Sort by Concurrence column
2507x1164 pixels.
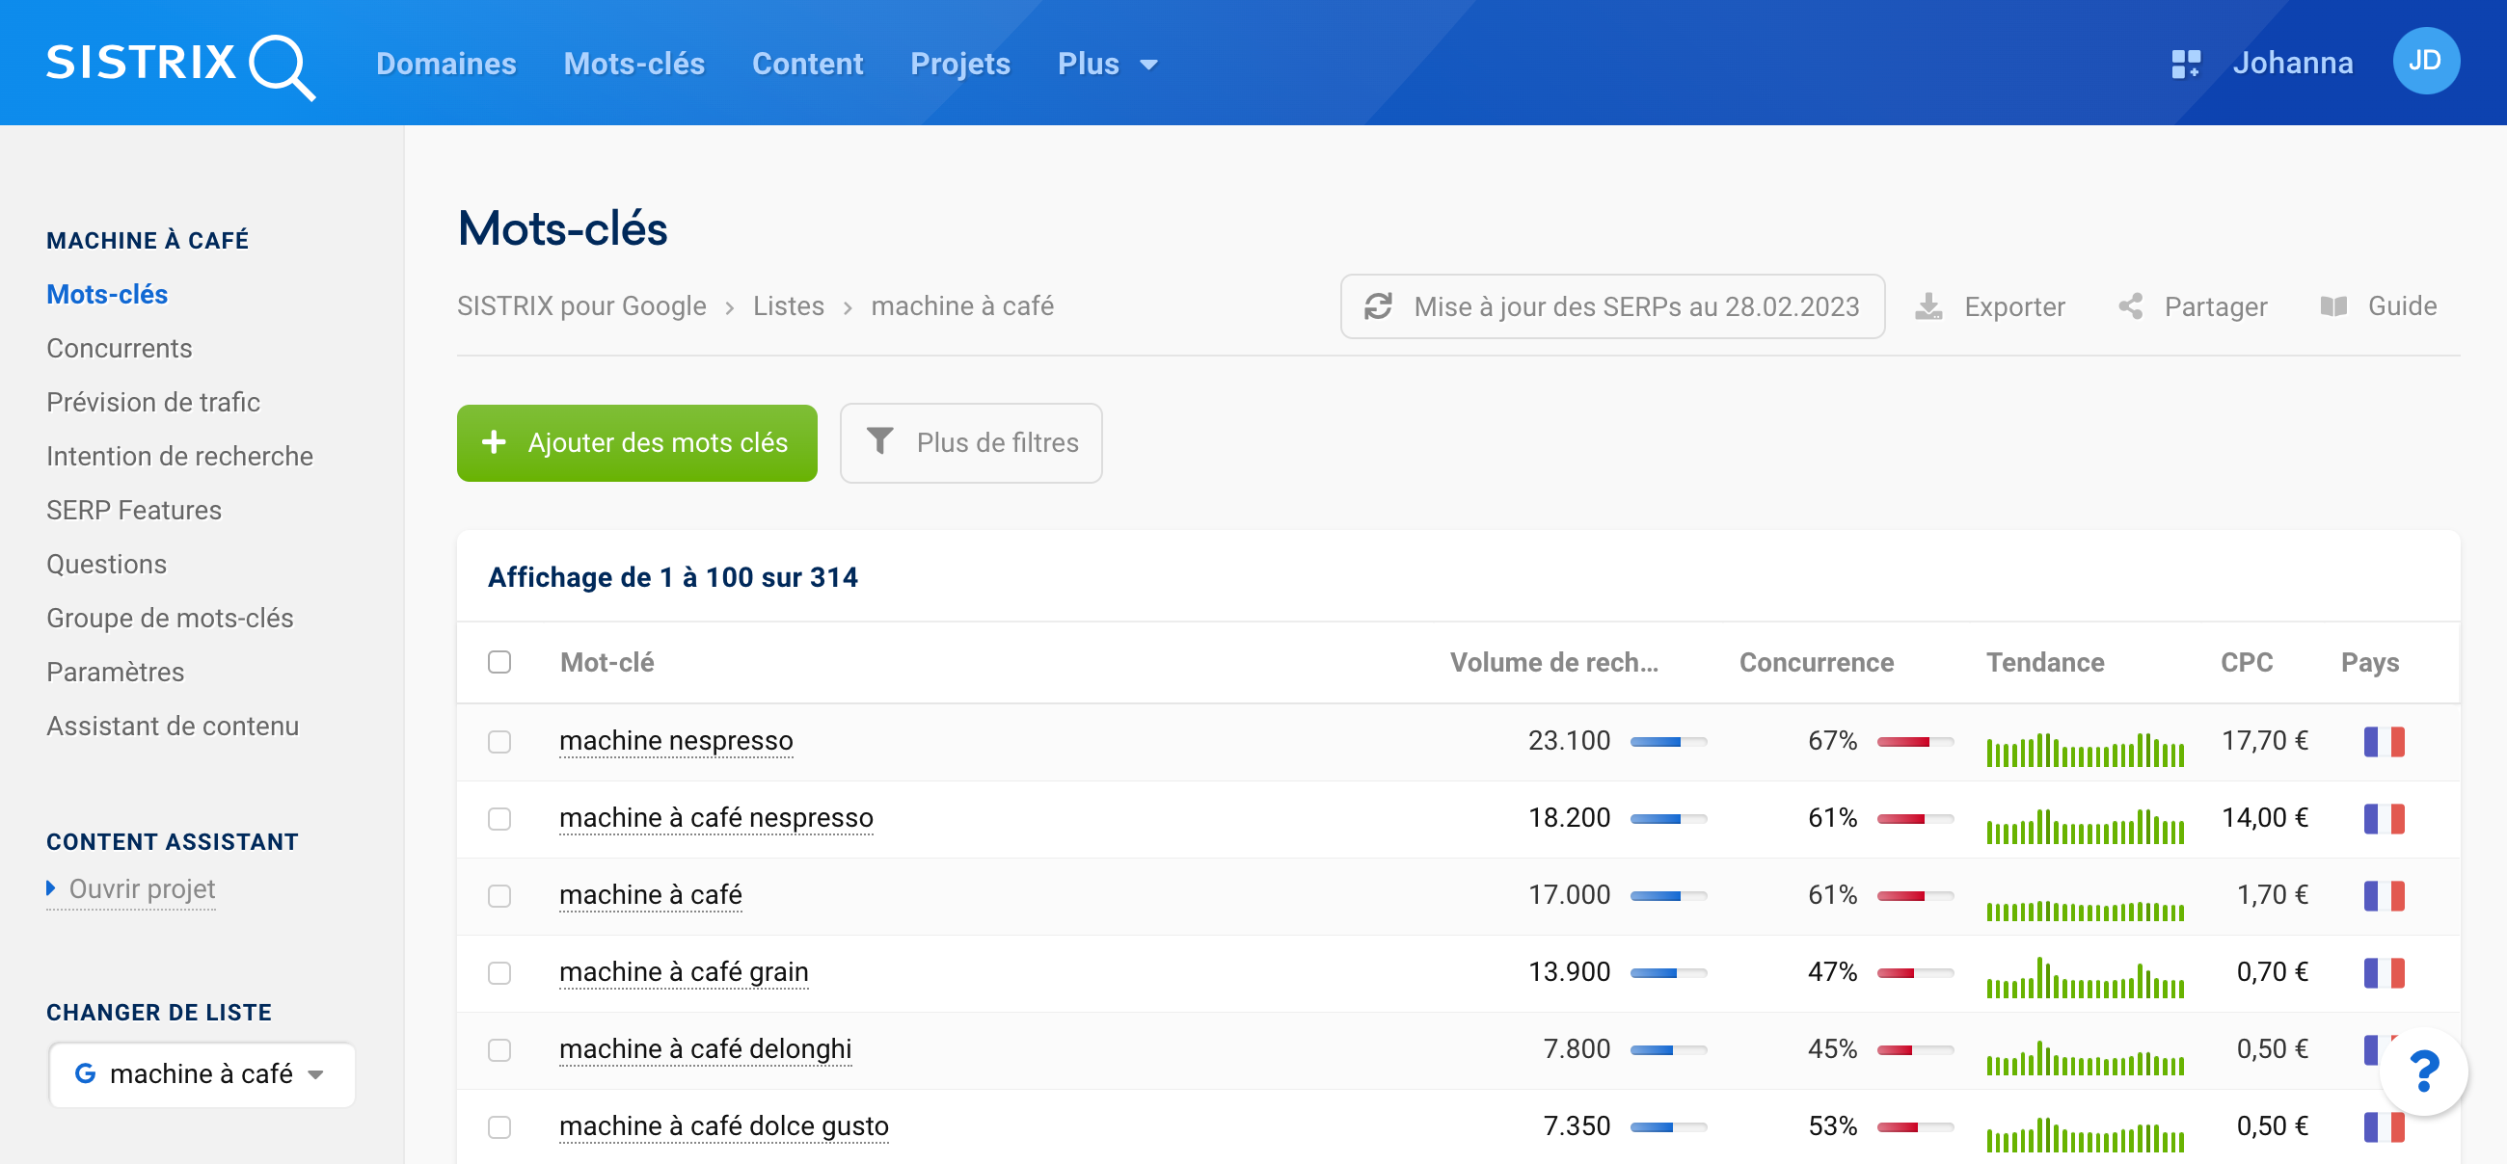(x=1816, y=662)
